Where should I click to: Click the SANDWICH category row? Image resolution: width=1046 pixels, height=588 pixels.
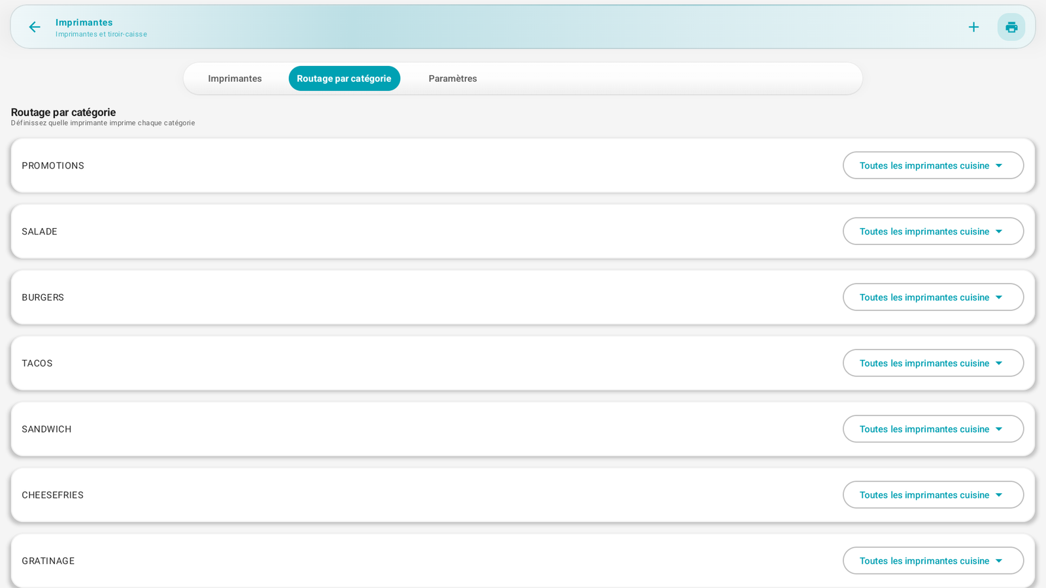click(x=523, y=429)
